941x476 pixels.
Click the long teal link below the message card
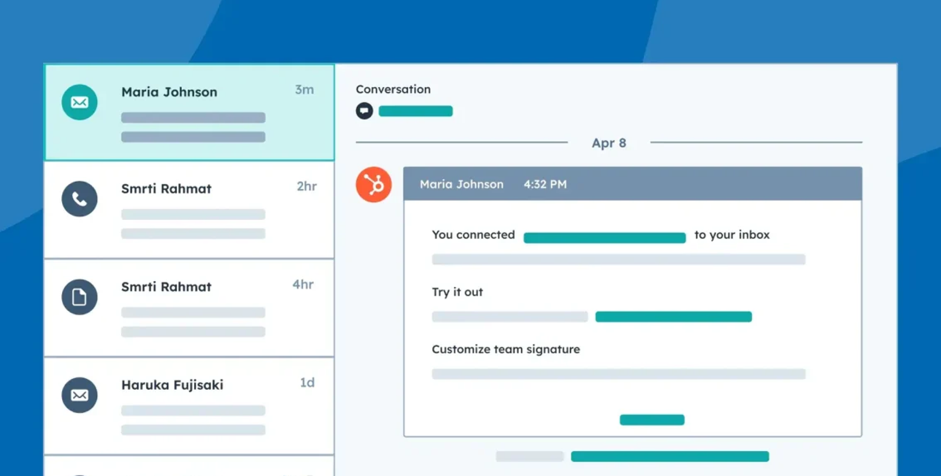[x=669, y=456]
